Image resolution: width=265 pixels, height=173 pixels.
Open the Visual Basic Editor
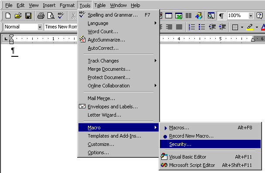tap(210, 157)
